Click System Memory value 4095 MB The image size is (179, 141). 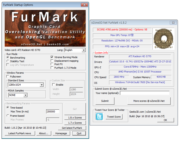coord(161,77)
